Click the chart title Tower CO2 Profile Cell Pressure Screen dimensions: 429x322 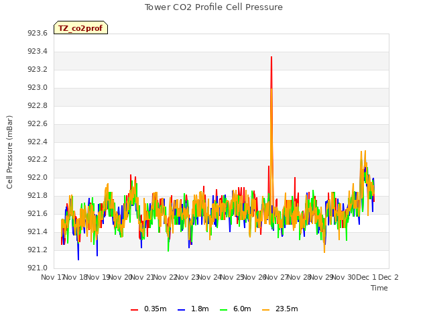point(214,7)
